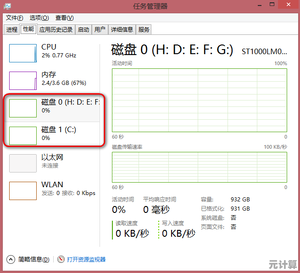Click the 活动时间 disk activity chart
The width and height of the screenshot is (300, 273).
point(200,100)
